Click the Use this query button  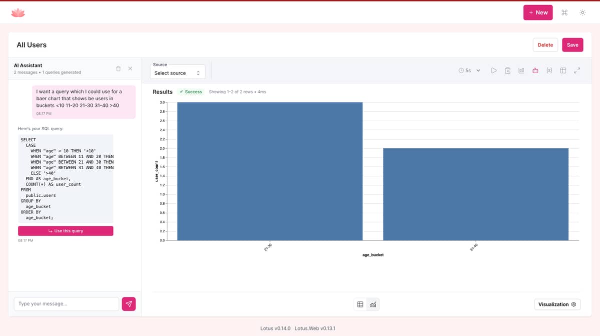[x=65, y=231]
